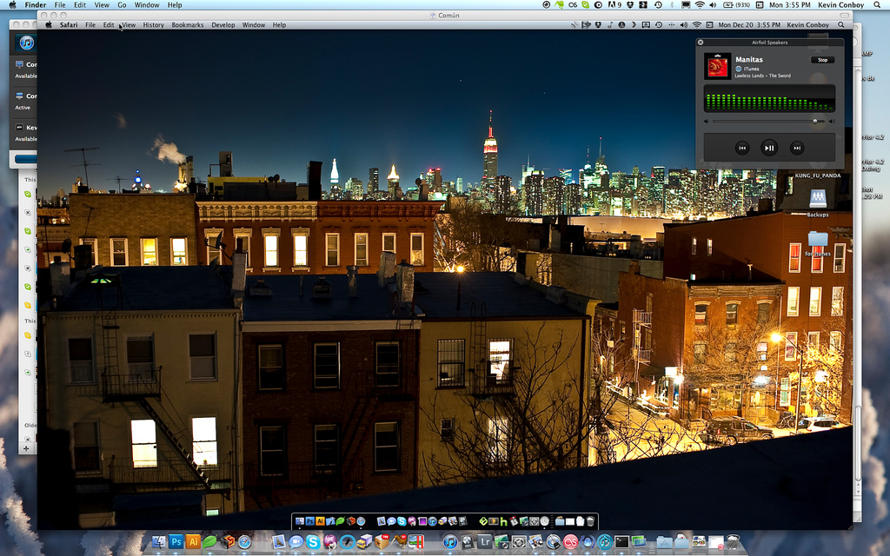The image size is (890, 556).
Task: Launch Illustrator from the Dock
Action: [194, 542]
